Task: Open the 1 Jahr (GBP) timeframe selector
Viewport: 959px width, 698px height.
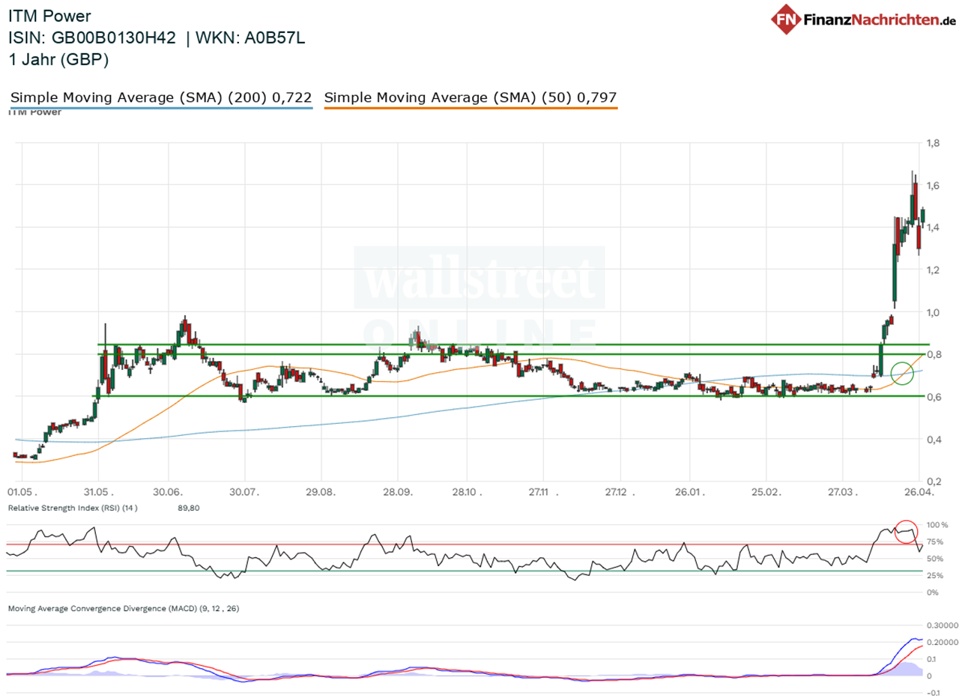Action: [x=60, y=60]
